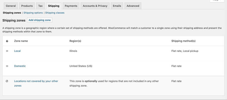Click the drag handle icon for Domestic zone
This screenshot has width=227, height=100.
tap(7, 66)
